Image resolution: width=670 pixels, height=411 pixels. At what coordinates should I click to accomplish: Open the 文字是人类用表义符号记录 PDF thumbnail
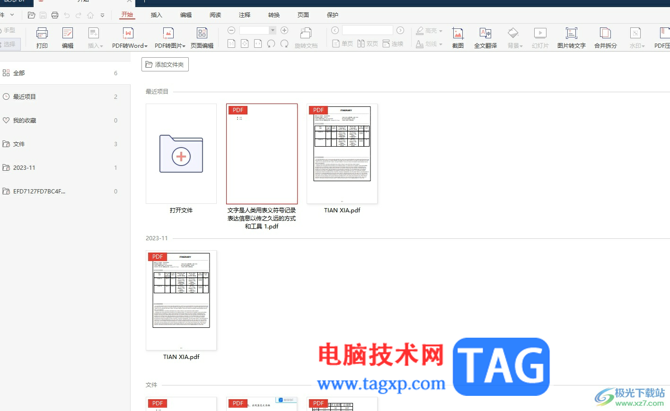(x=262, y=154)
